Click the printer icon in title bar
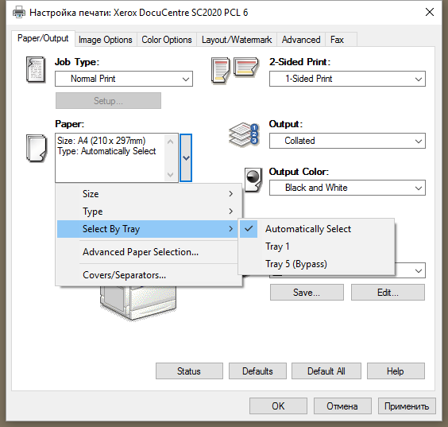Viewport: 448px width, 427px height. click(x=19, y=12)
